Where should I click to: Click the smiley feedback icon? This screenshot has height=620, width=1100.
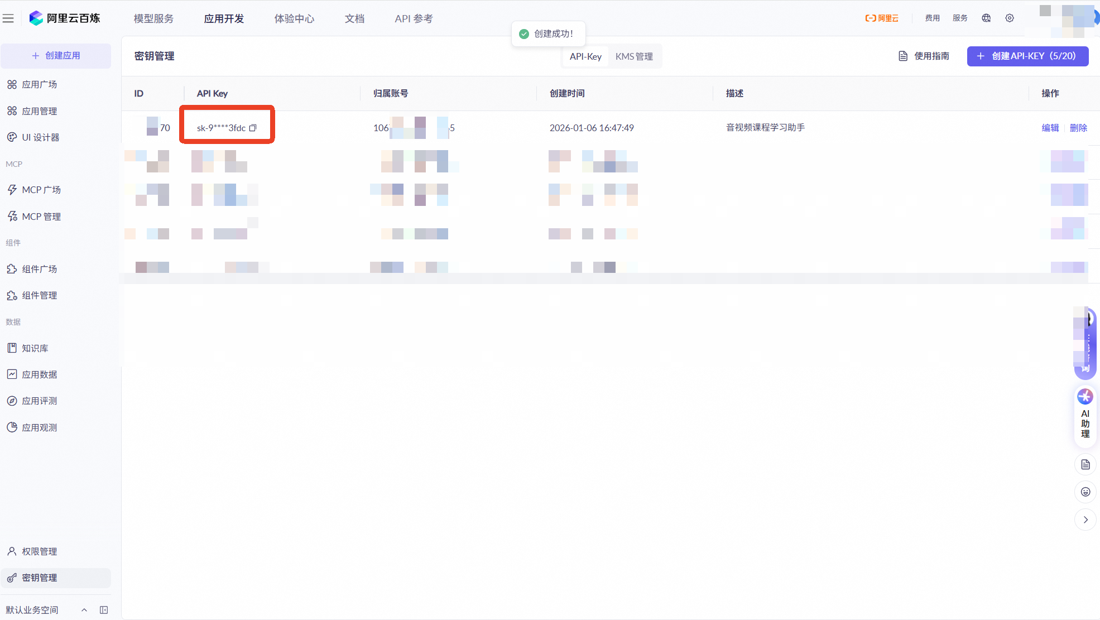(x=1085, y=492)
